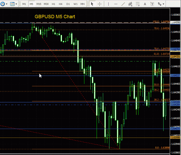Switch to M1 timeframe
This screenshot has width=181, height=155.
click(x=24, y=4)
